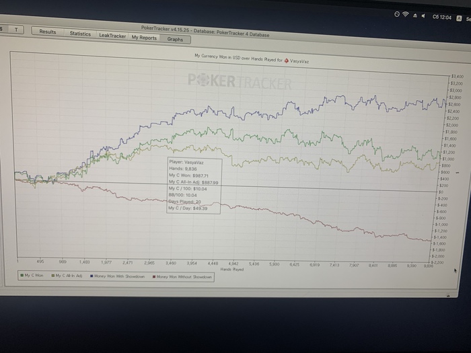Click the red Money Won Without Showdown swatch
Image resolution: width=471 pixels, height=353 pixels.
pyautogui.click(x=154, y=277)
